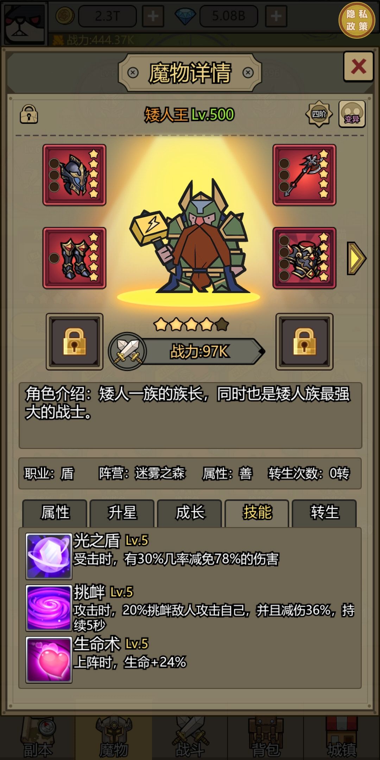Switch to the 属性 tab
The height and width of the screenshot is (760, 380).
(x=55, y=513)
